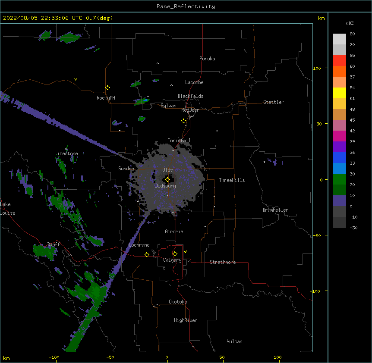Pick the magenta 39–42 dBZ legend swatch
This screenshot has width=372, height=363.
pyautogui.click(x=339, y=136)
